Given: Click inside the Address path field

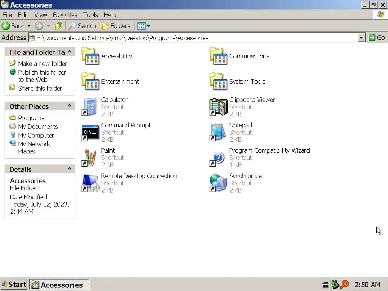Looking at the screenshot, I should click(x=193, y=38).
